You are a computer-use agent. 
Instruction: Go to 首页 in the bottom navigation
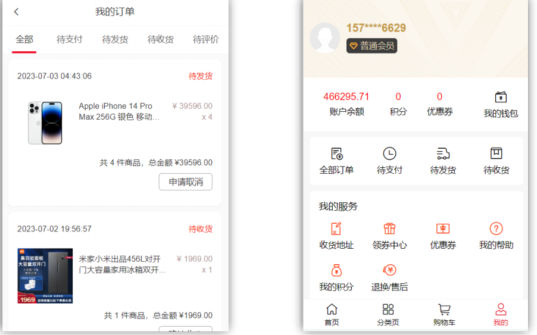[332, 314]
